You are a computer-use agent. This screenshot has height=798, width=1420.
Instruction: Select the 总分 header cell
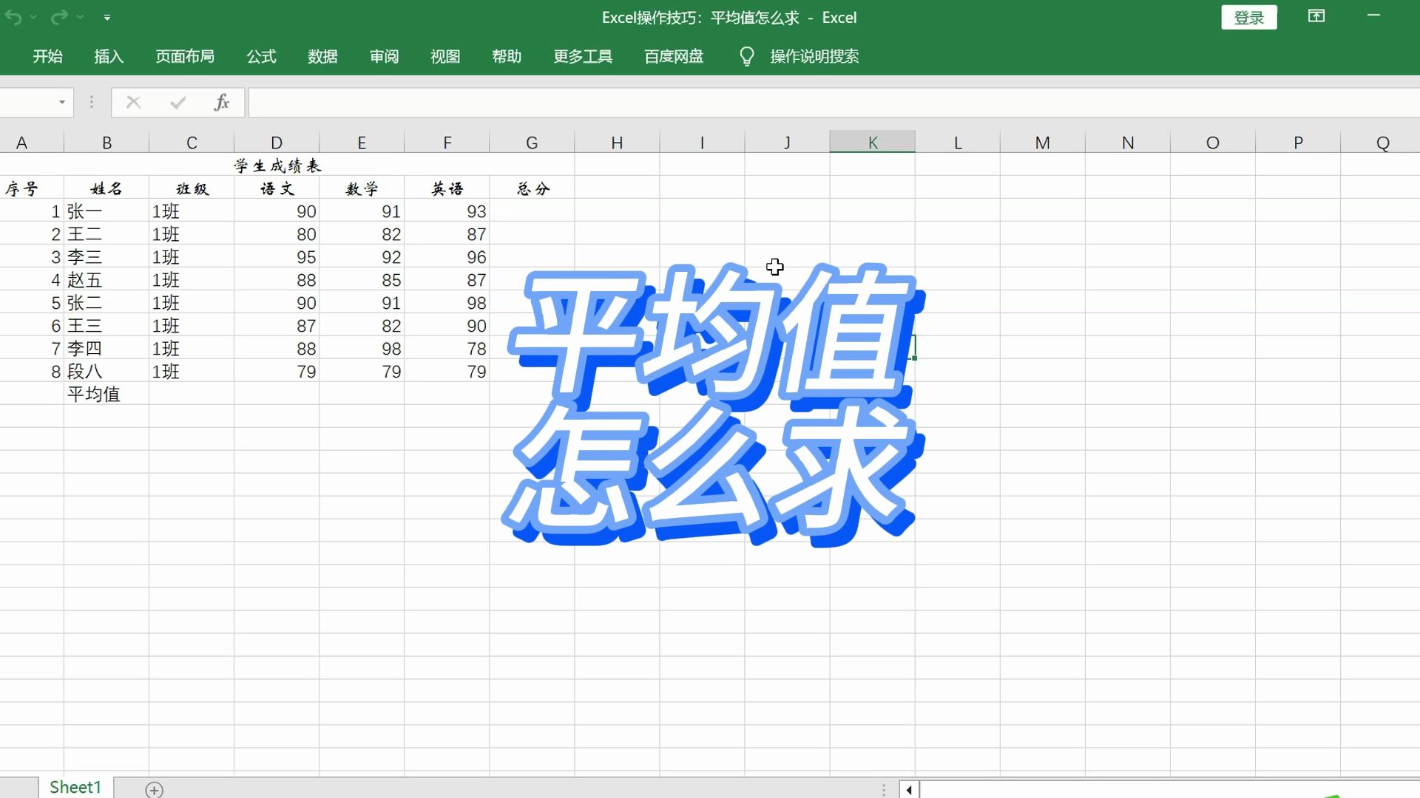532,188
